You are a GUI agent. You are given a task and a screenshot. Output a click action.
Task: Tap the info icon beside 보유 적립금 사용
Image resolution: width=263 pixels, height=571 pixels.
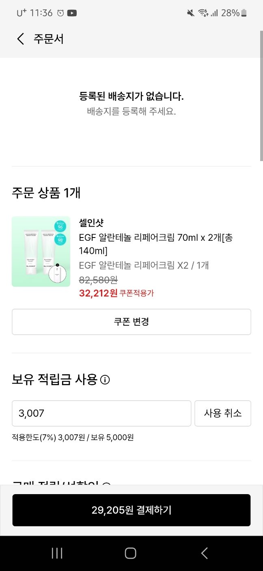(105, 380)
